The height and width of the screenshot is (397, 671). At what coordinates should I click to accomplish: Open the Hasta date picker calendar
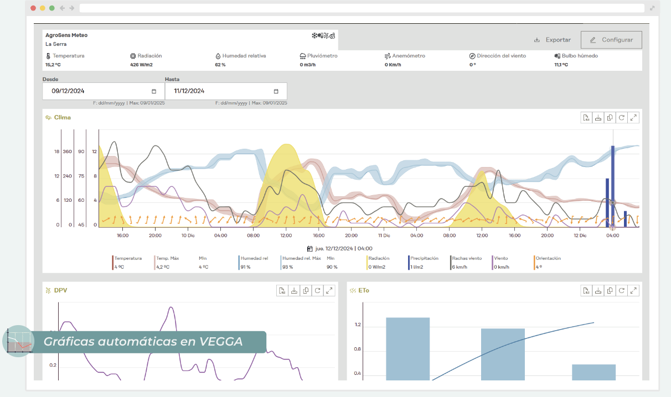[276, 91]
